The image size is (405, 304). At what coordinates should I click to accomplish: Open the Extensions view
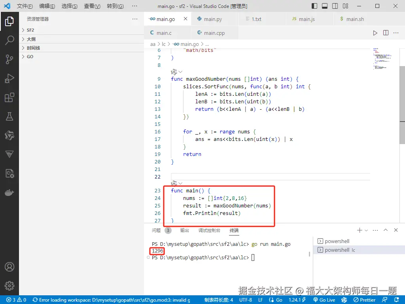[x=9, y=97]
